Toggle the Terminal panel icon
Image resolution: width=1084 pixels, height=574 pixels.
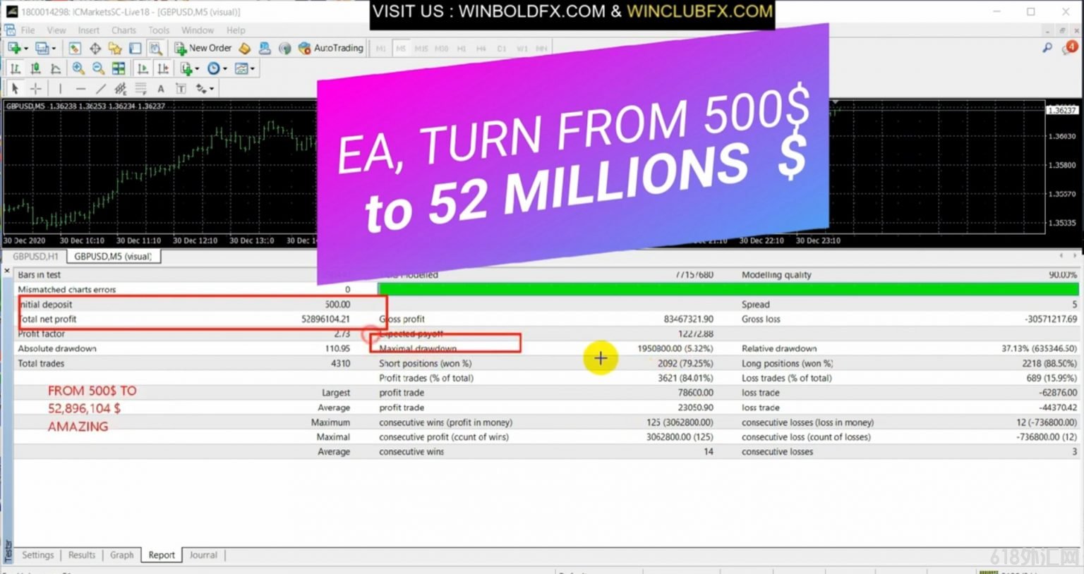point(135,48)
